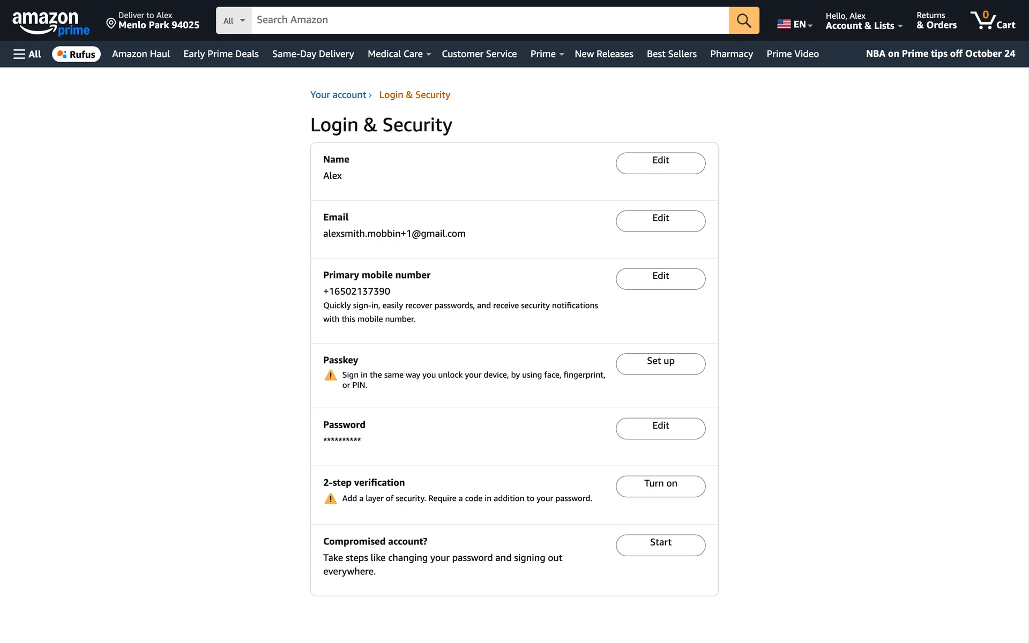
Task: Go to Early Prime Deals
Action: coord(221,54)
